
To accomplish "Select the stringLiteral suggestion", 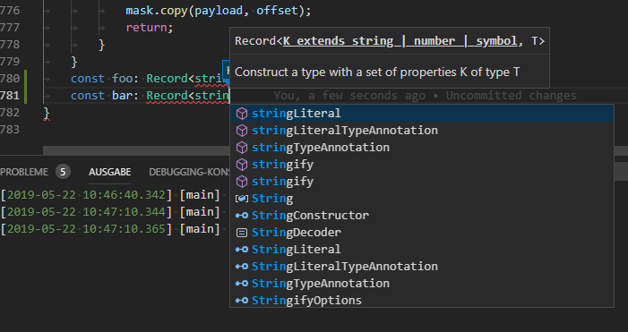I will (x=422, y=114).
